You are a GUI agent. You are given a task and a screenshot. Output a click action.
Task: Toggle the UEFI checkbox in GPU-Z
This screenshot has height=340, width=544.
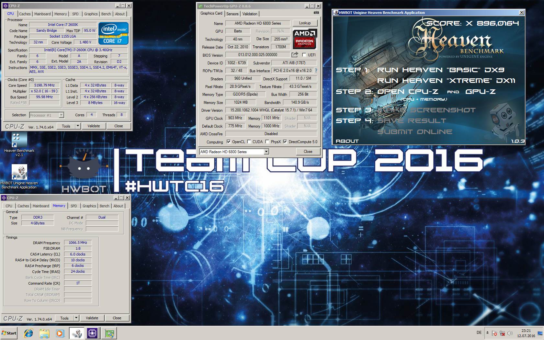(x=304, y=55)
